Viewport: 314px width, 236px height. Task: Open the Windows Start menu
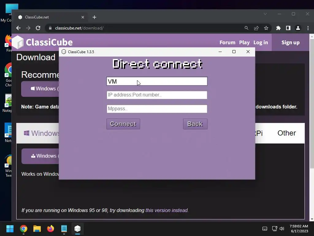tap(10, 229)
